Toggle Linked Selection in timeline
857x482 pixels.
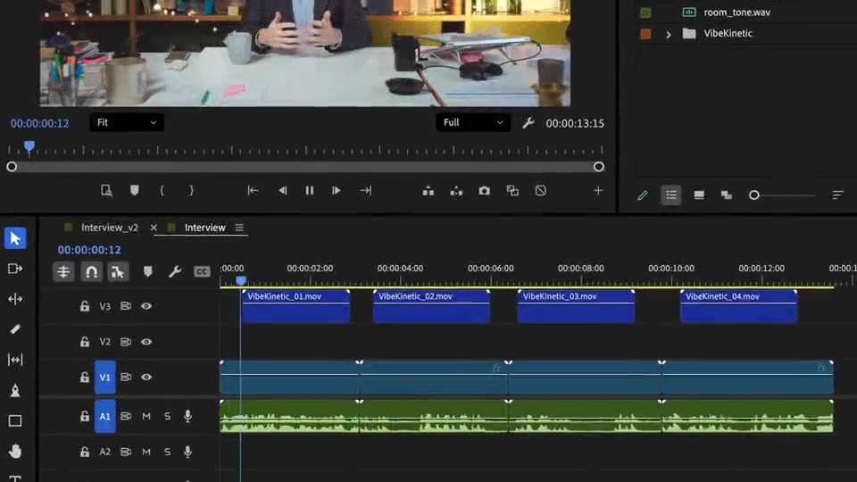tap(118, 271)
